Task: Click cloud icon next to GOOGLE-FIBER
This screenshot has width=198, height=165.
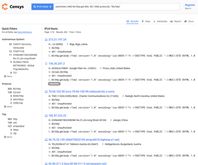Action: point(49,68)
